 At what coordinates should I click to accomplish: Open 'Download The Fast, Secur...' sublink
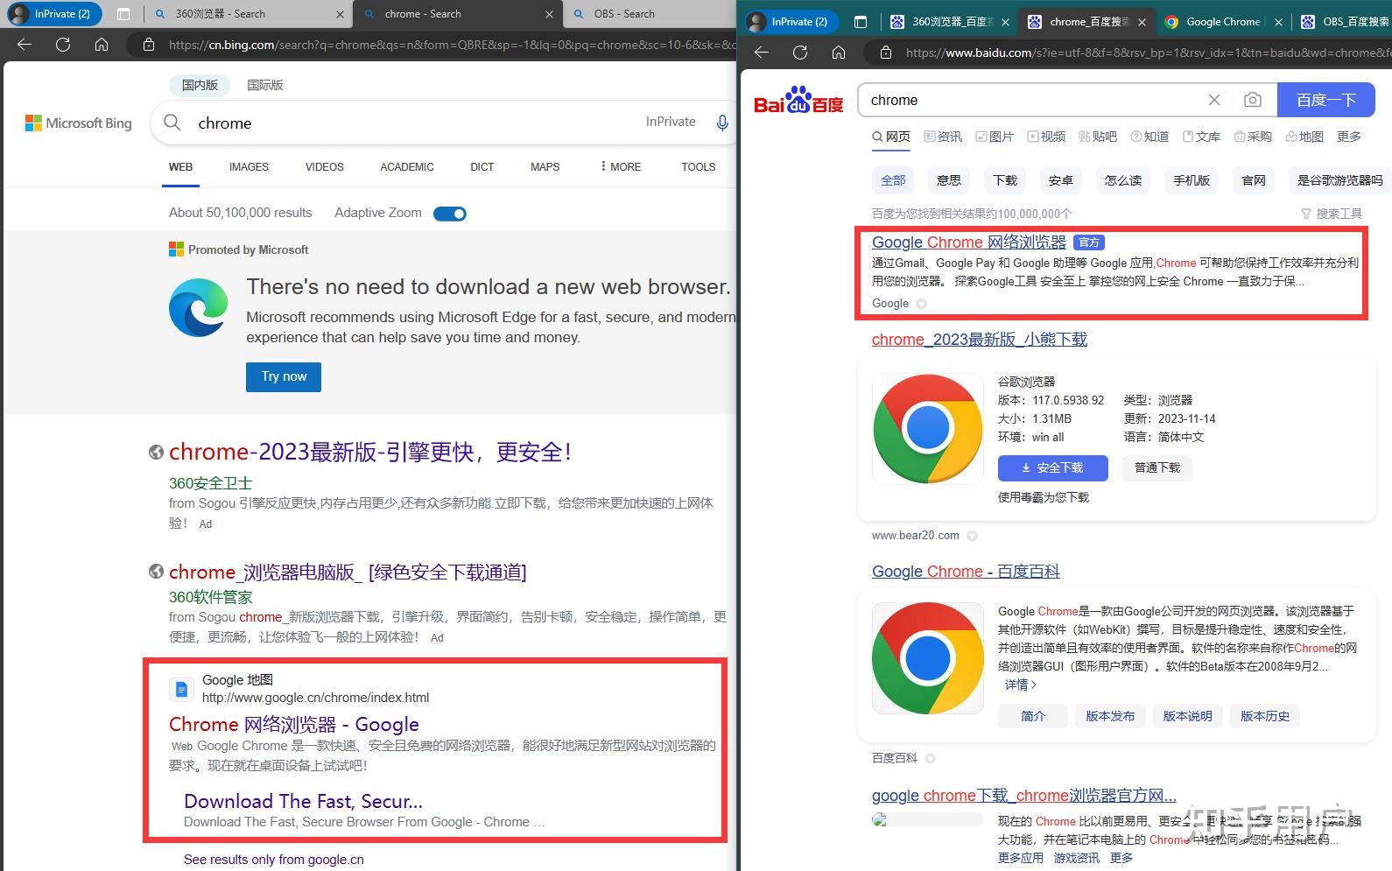point(303,801)
